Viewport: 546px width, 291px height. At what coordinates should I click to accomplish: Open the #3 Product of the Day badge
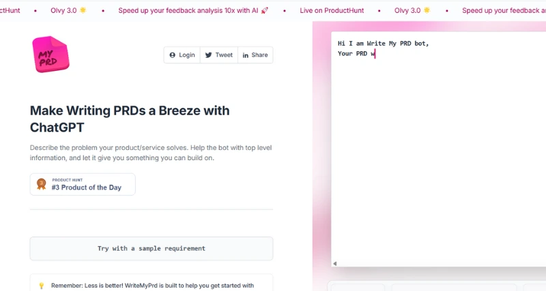click(x=83, y=184)
